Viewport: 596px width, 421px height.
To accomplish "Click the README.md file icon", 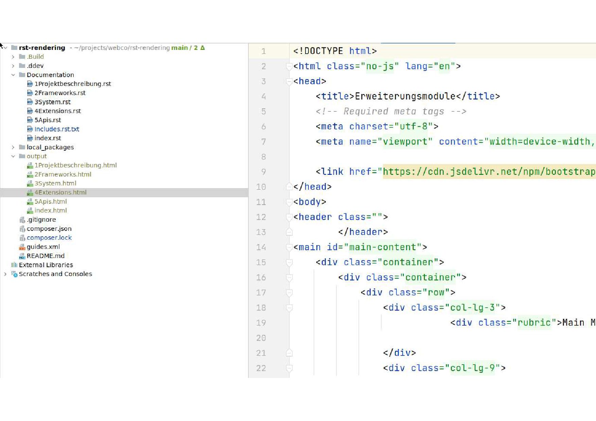I will [22, 256].
